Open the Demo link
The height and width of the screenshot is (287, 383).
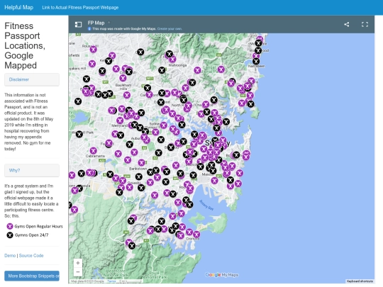click(x=10, y=256)
